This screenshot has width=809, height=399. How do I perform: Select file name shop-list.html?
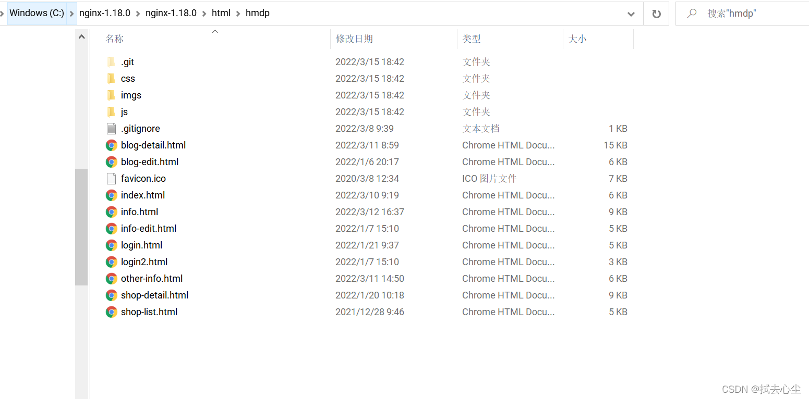[149, 312]
